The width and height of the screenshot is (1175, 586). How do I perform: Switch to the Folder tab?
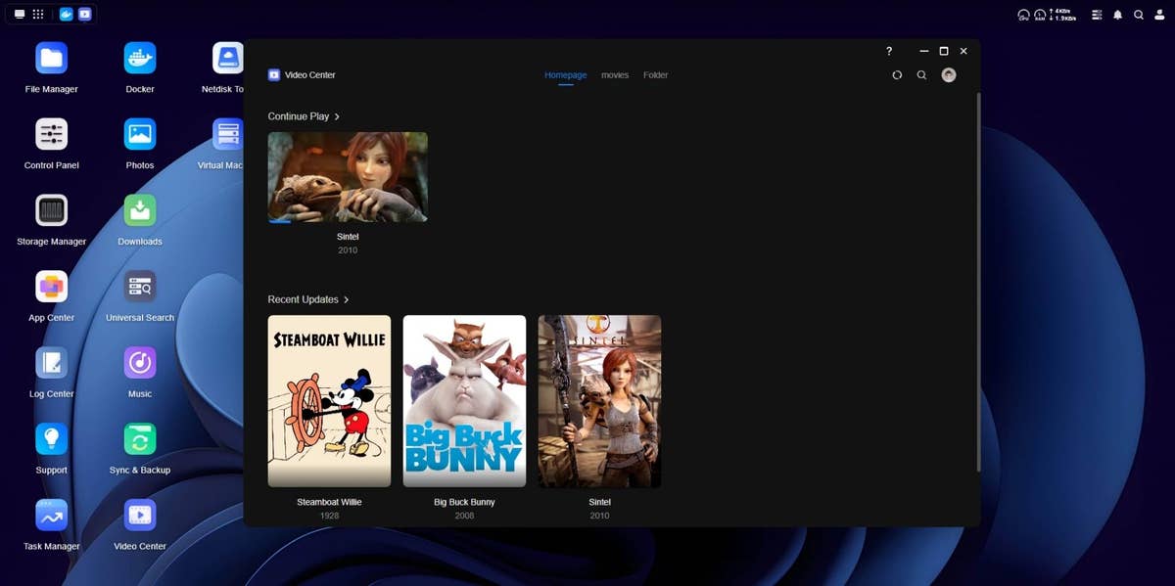[655, 75]
